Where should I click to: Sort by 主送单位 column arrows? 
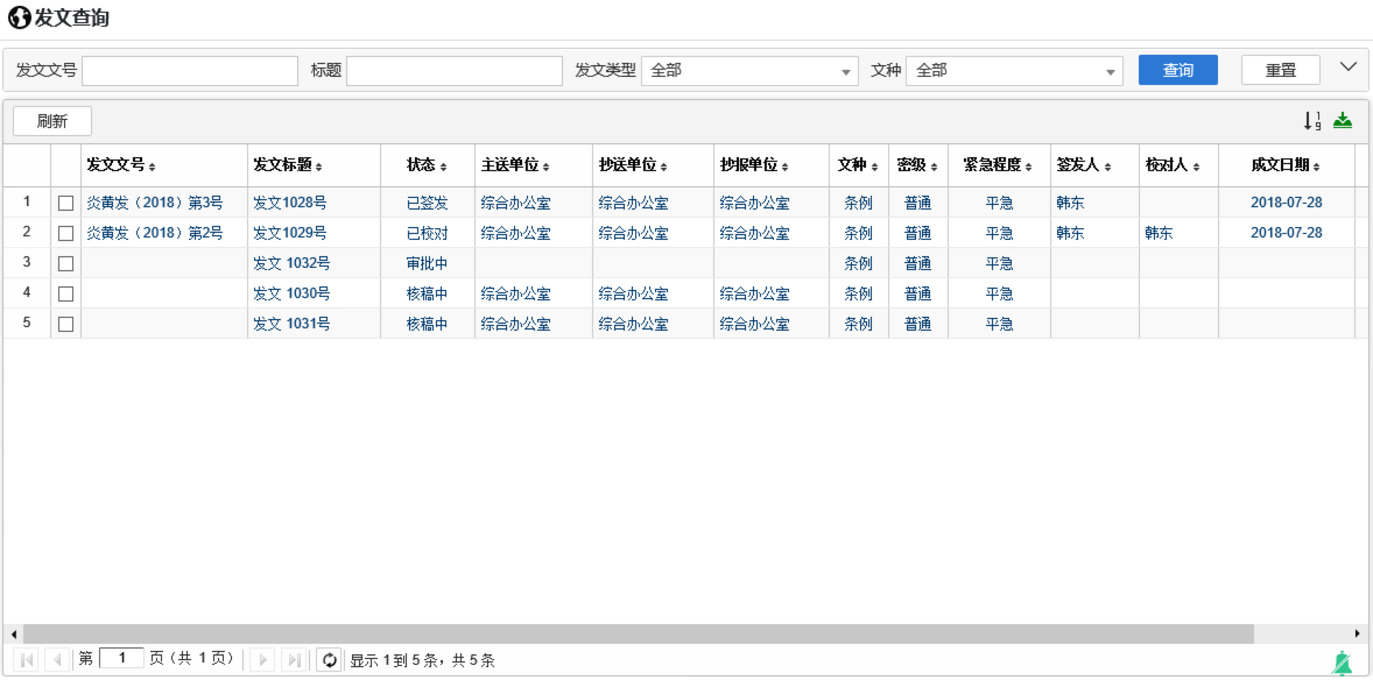546,167
